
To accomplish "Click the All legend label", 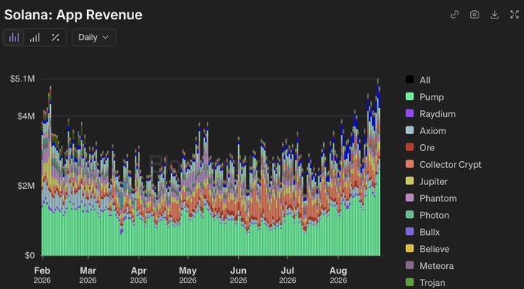I will [425, 80].
